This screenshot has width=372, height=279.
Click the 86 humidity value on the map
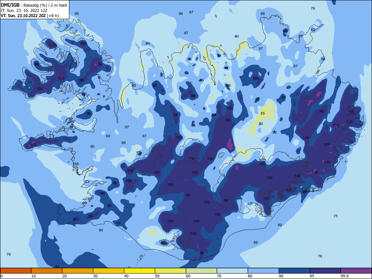point(181,13)
